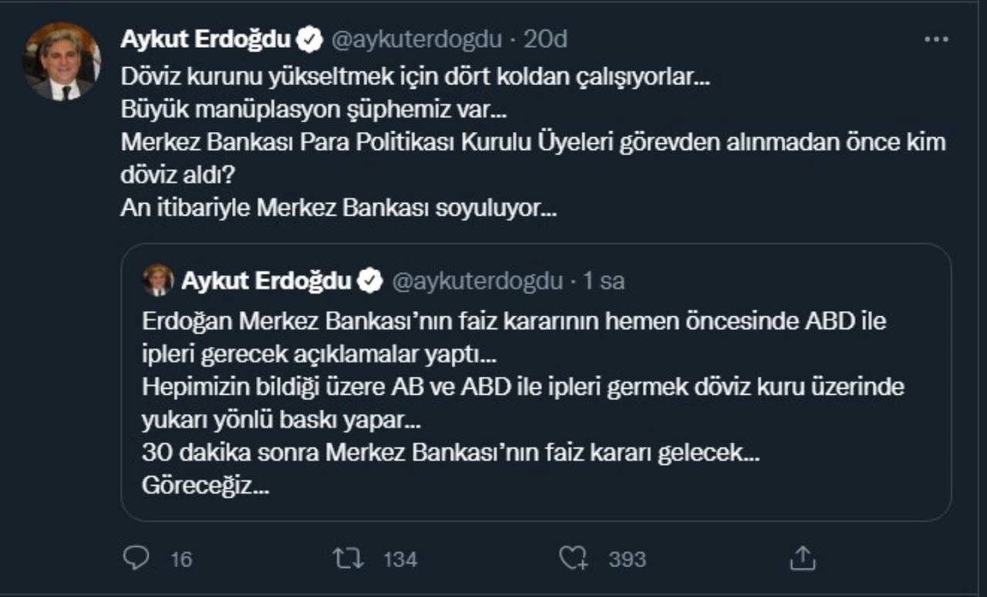Click the 134 retweets count

400,559
